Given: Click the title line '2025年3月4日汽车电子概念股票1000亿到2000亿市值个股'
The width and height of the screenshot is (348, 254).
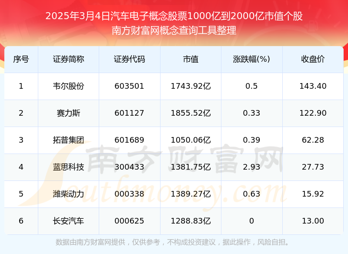Looking at the screenshot, I should 174,16.
